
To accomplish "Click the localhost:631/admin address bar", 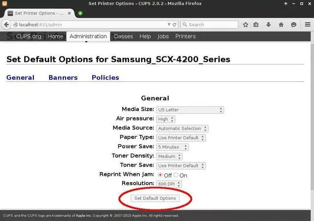I will click(90, 25).
